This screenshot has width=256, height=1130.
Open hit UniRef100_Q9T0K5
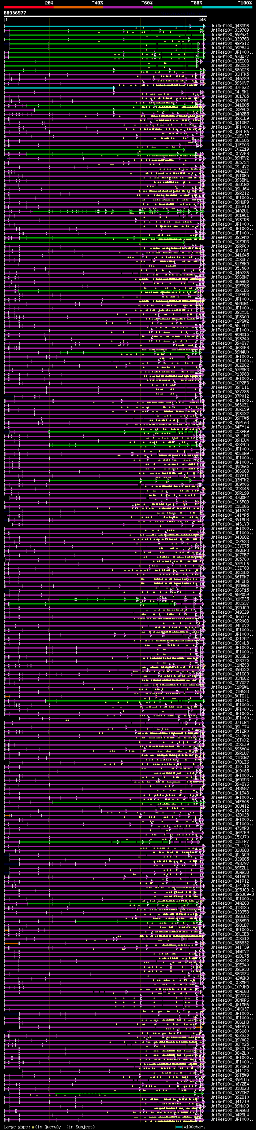tap(229, 176)
